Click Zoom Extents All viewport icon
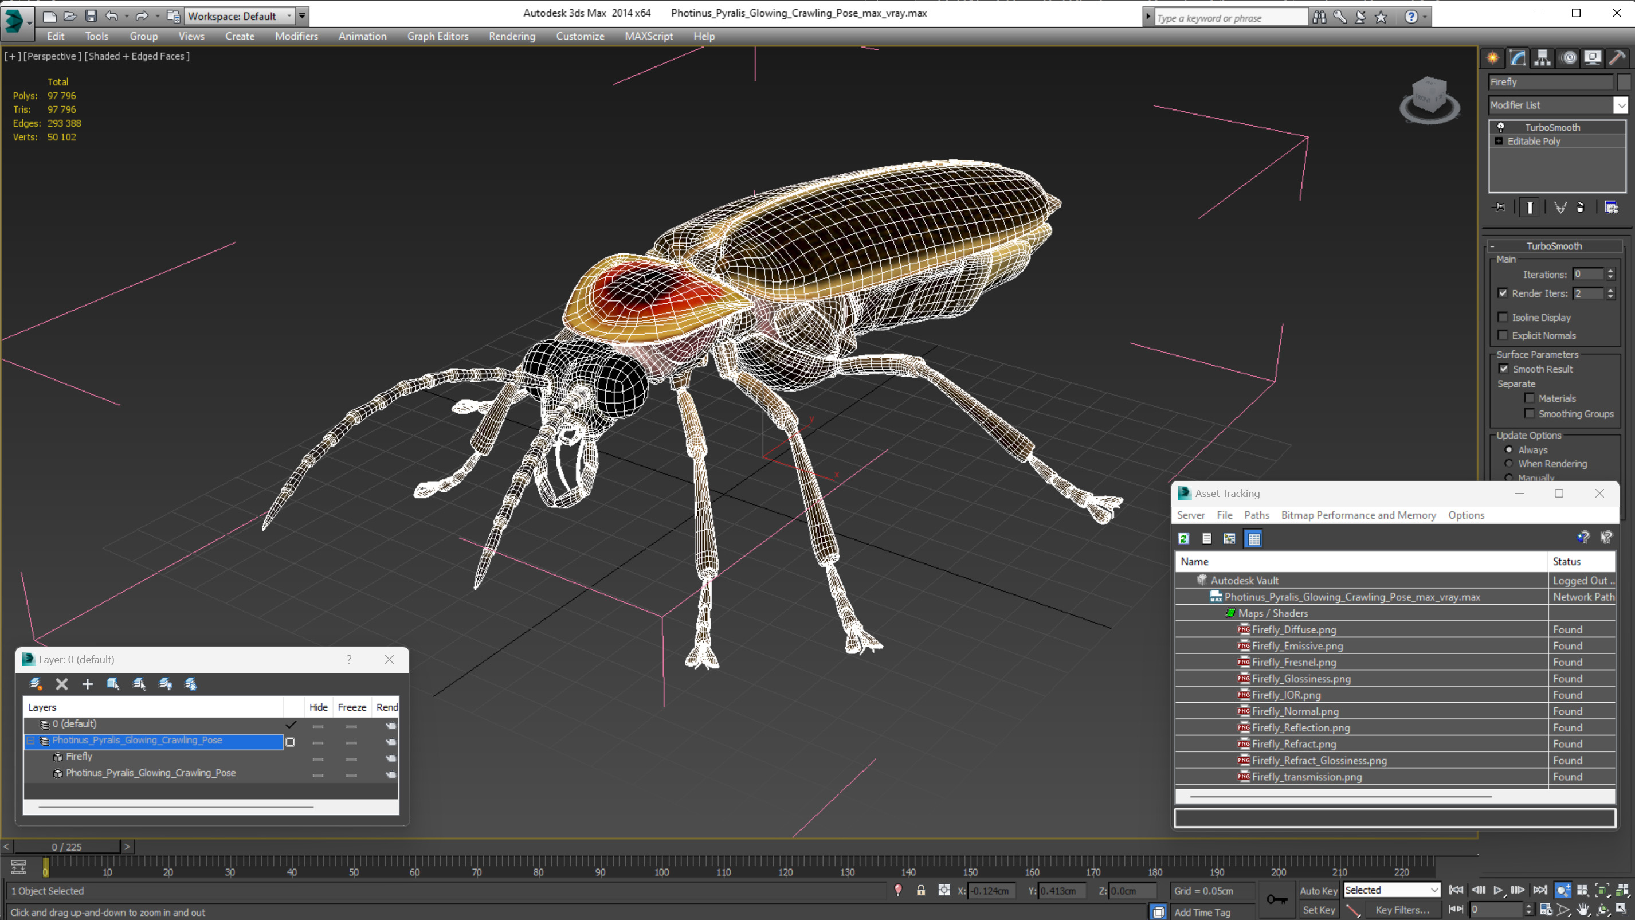This screenshot has height=920, width=1635. (1623, 890)
